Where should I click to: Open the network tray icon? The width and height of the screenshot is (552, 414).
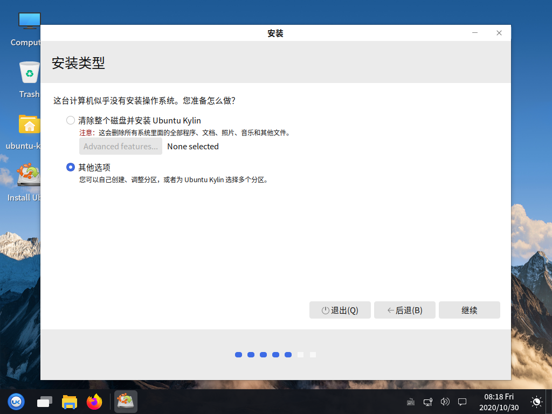(428, 402)
